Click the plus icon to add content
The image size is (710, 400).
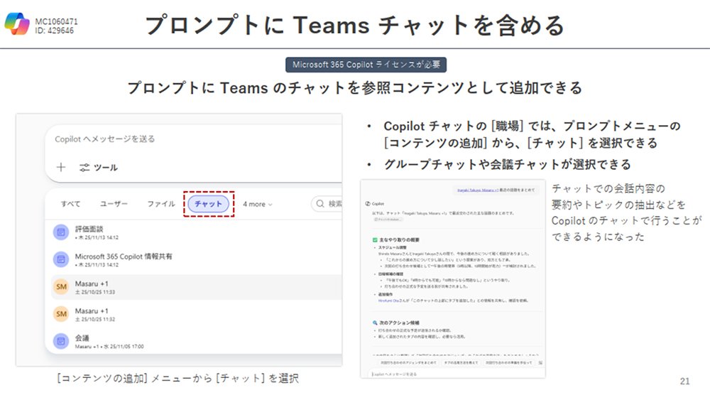click(60, 167)
